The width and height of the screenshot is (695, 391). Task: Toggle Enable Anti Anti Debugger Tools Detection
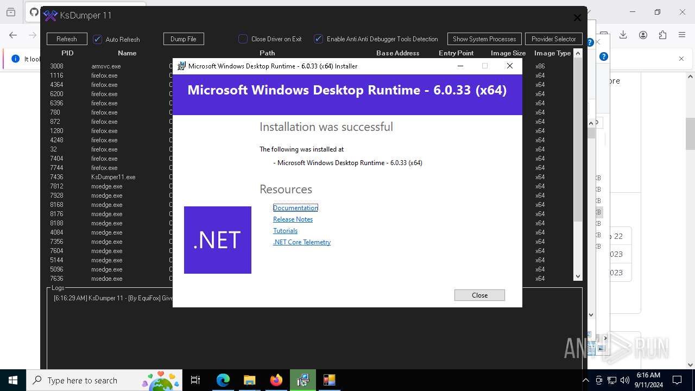tap(319, 39)
